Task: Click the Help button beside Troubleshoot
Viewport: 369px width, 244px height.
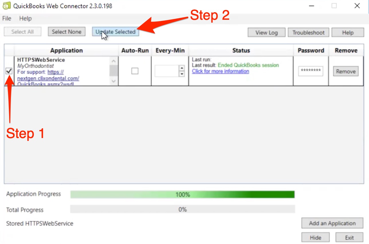Action: (x=348, y=33)
